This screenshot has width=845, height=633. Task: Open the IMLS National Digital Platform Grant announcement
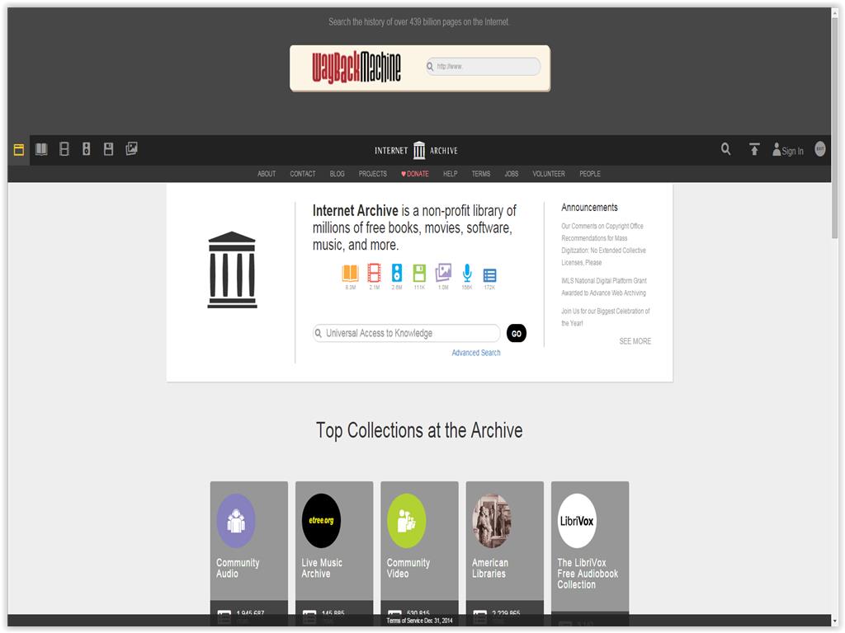[603, 287]
